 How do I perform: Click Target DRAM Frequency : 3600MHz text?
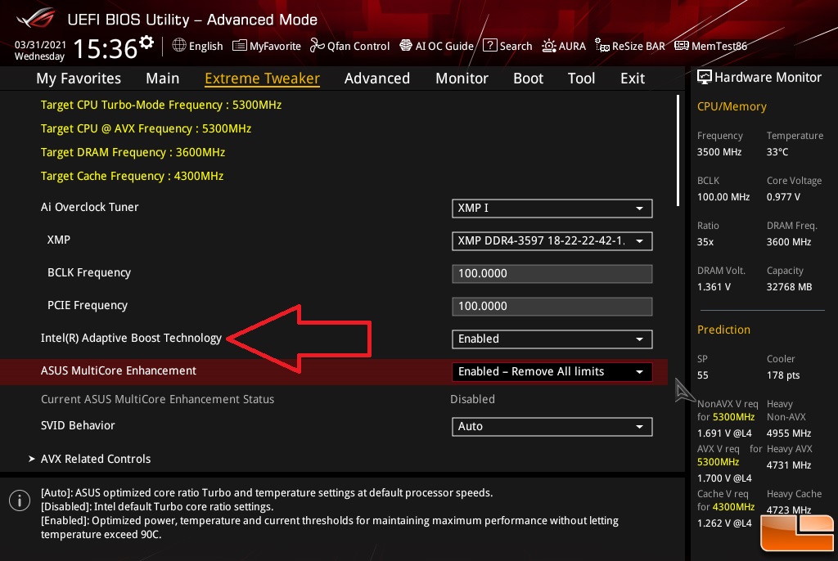[x=133, y=152]
